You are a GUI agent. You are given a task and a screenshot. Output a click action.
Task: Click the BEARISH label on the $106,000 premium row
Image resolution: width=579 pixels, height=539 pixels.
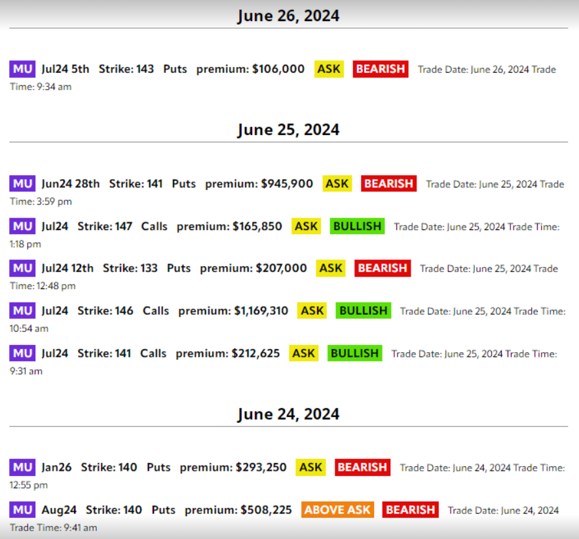point(381,69)
